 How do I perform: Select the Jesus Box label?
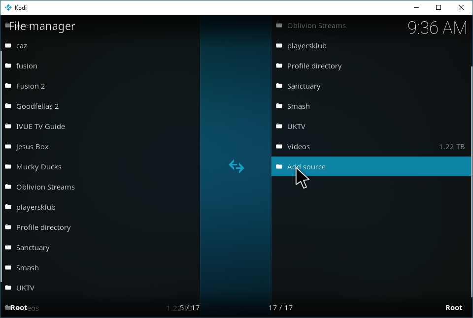pos(33,147)
